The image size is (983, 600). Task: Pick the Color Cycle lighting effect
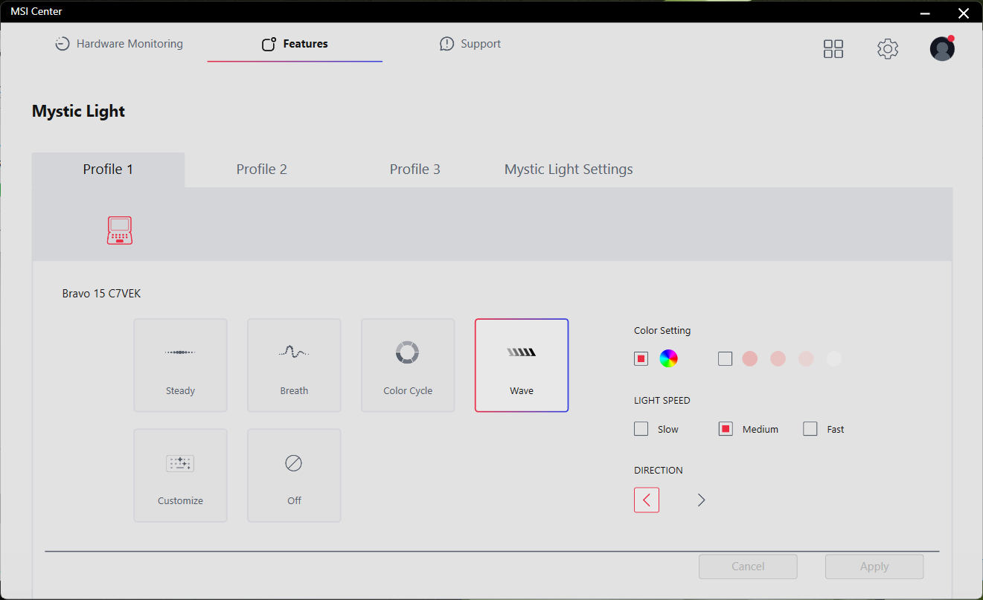click(x=408, y=365)
